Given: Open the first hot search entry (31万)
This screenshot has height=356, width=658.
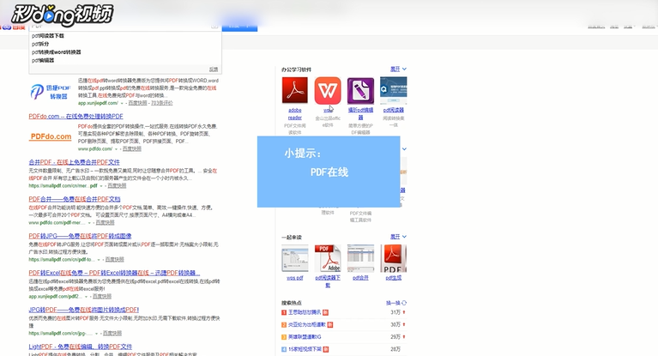Looking at the screenshot, I should pyautogui.click(x=305, y=312).
